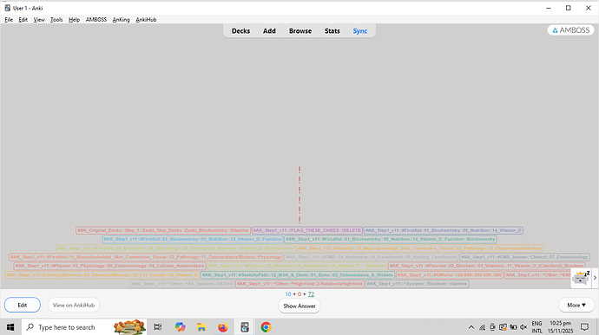Viewport: 599px width, 335px height.
Task: Go to Decks
Action: (x=240, y=31)
